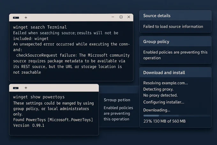Click the "winget show powertoys" command line
Viewport: 217px width, 145px height.
pos(39,97)
